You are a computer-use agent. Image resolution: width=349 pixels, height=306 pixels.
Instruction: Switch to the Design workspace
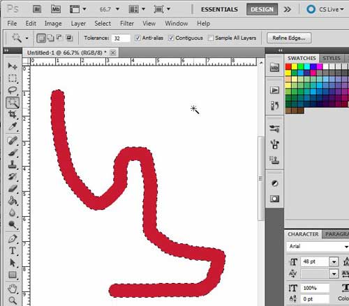coord(262,9)
